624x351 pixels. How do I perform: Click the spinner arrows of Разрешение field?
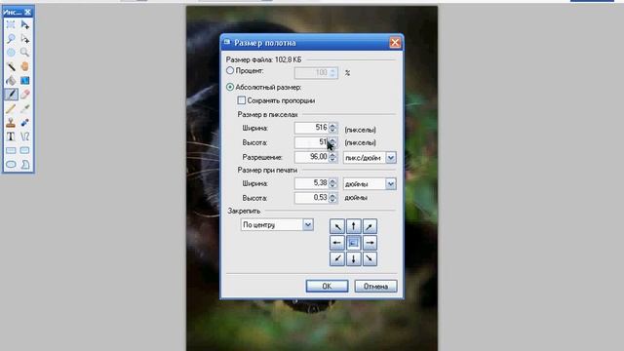pos(332,157)
